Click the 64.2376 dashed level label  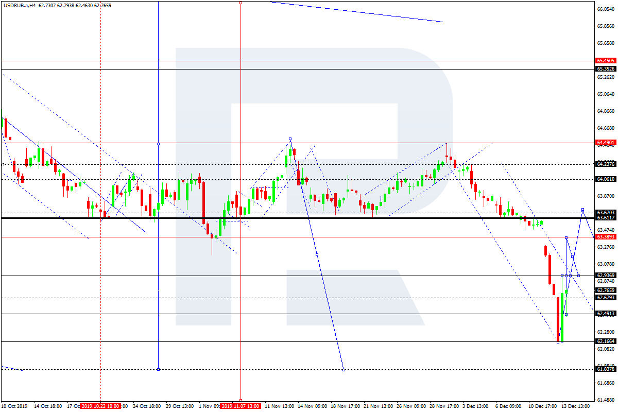tap(605, 164)
